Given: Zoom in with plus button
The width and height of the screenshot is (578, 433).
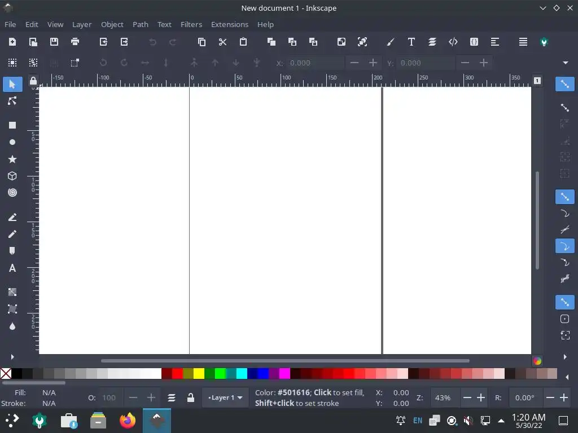Looking at the screenshot, I should pyautogui.click(x=481, y=397).
